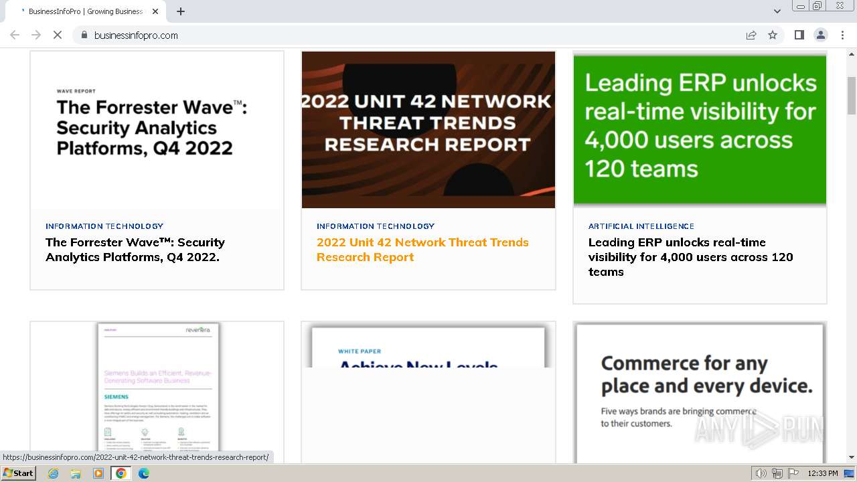
Task: Open Chrome profile avatar
Action: pos(821,35)
